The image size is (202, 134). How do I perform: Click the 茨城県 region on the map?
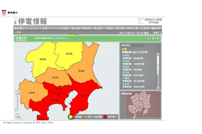(x=81, y=71)
